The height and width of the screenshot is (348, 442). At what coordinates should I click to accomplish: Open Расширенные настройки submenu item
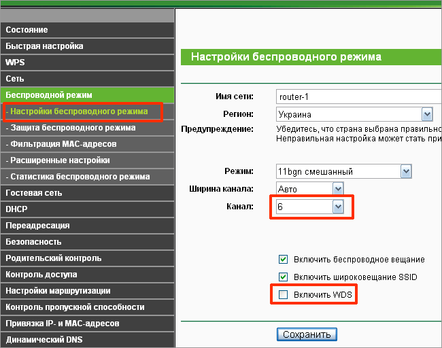click(87, 160)
